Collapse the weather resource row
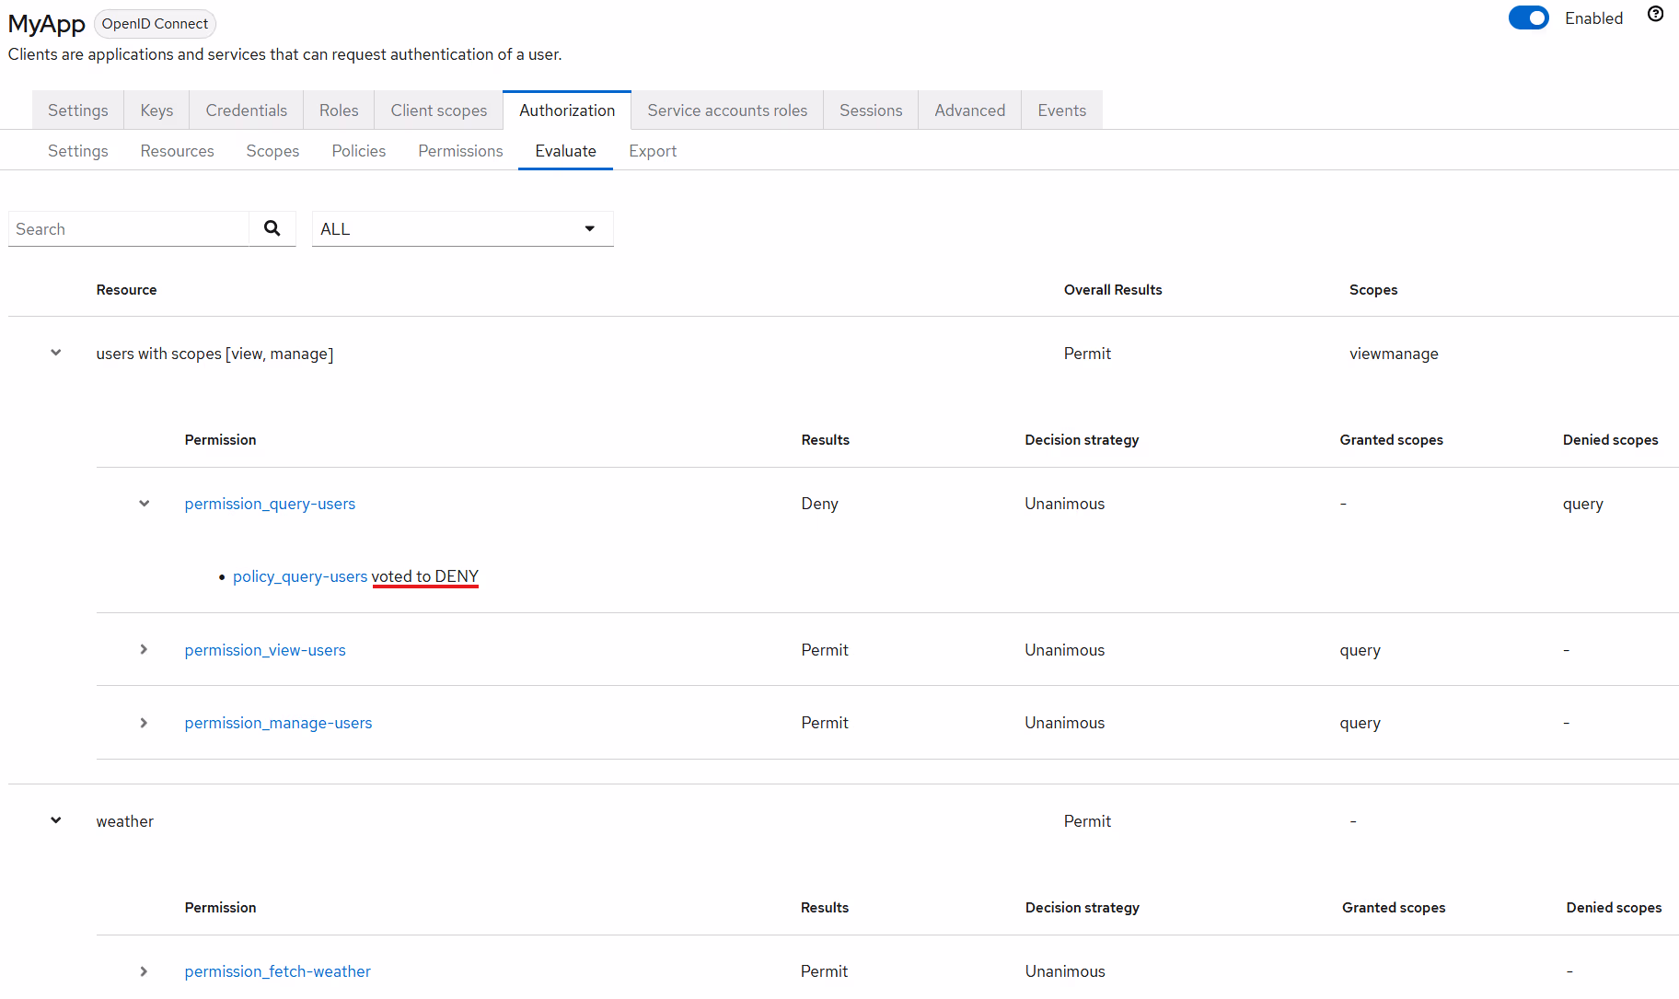Image resolution: width=1679 pixels, height=999 pixels. [55, 820]
